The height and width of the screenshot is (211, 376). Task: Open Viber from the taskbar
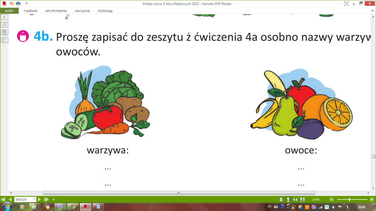coord(60,207)
